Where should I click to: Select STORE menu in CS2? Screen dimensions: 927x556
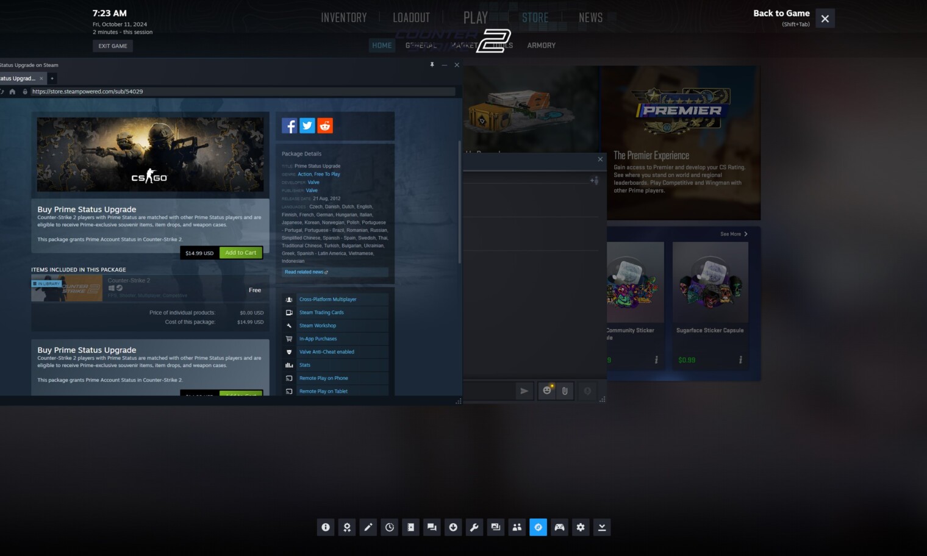pyautogui.click(x=535, y=18)
